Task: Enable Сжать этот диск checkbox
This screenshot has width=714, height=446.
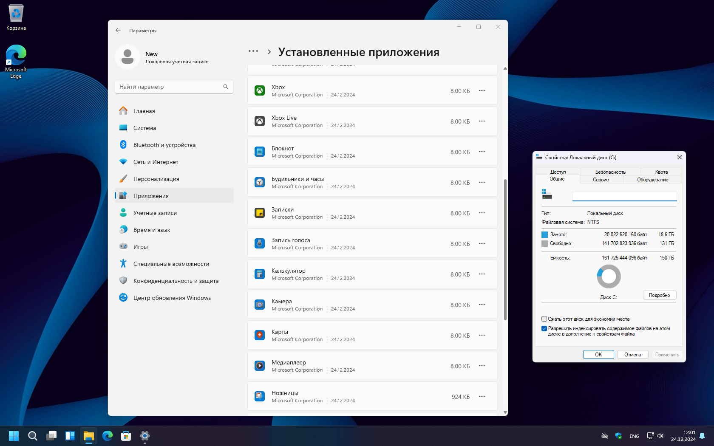Action: click(x=544, y=319)
